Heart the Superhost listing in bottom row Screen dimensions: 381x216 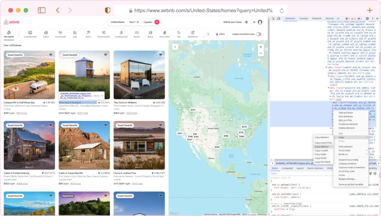point(106,195)
